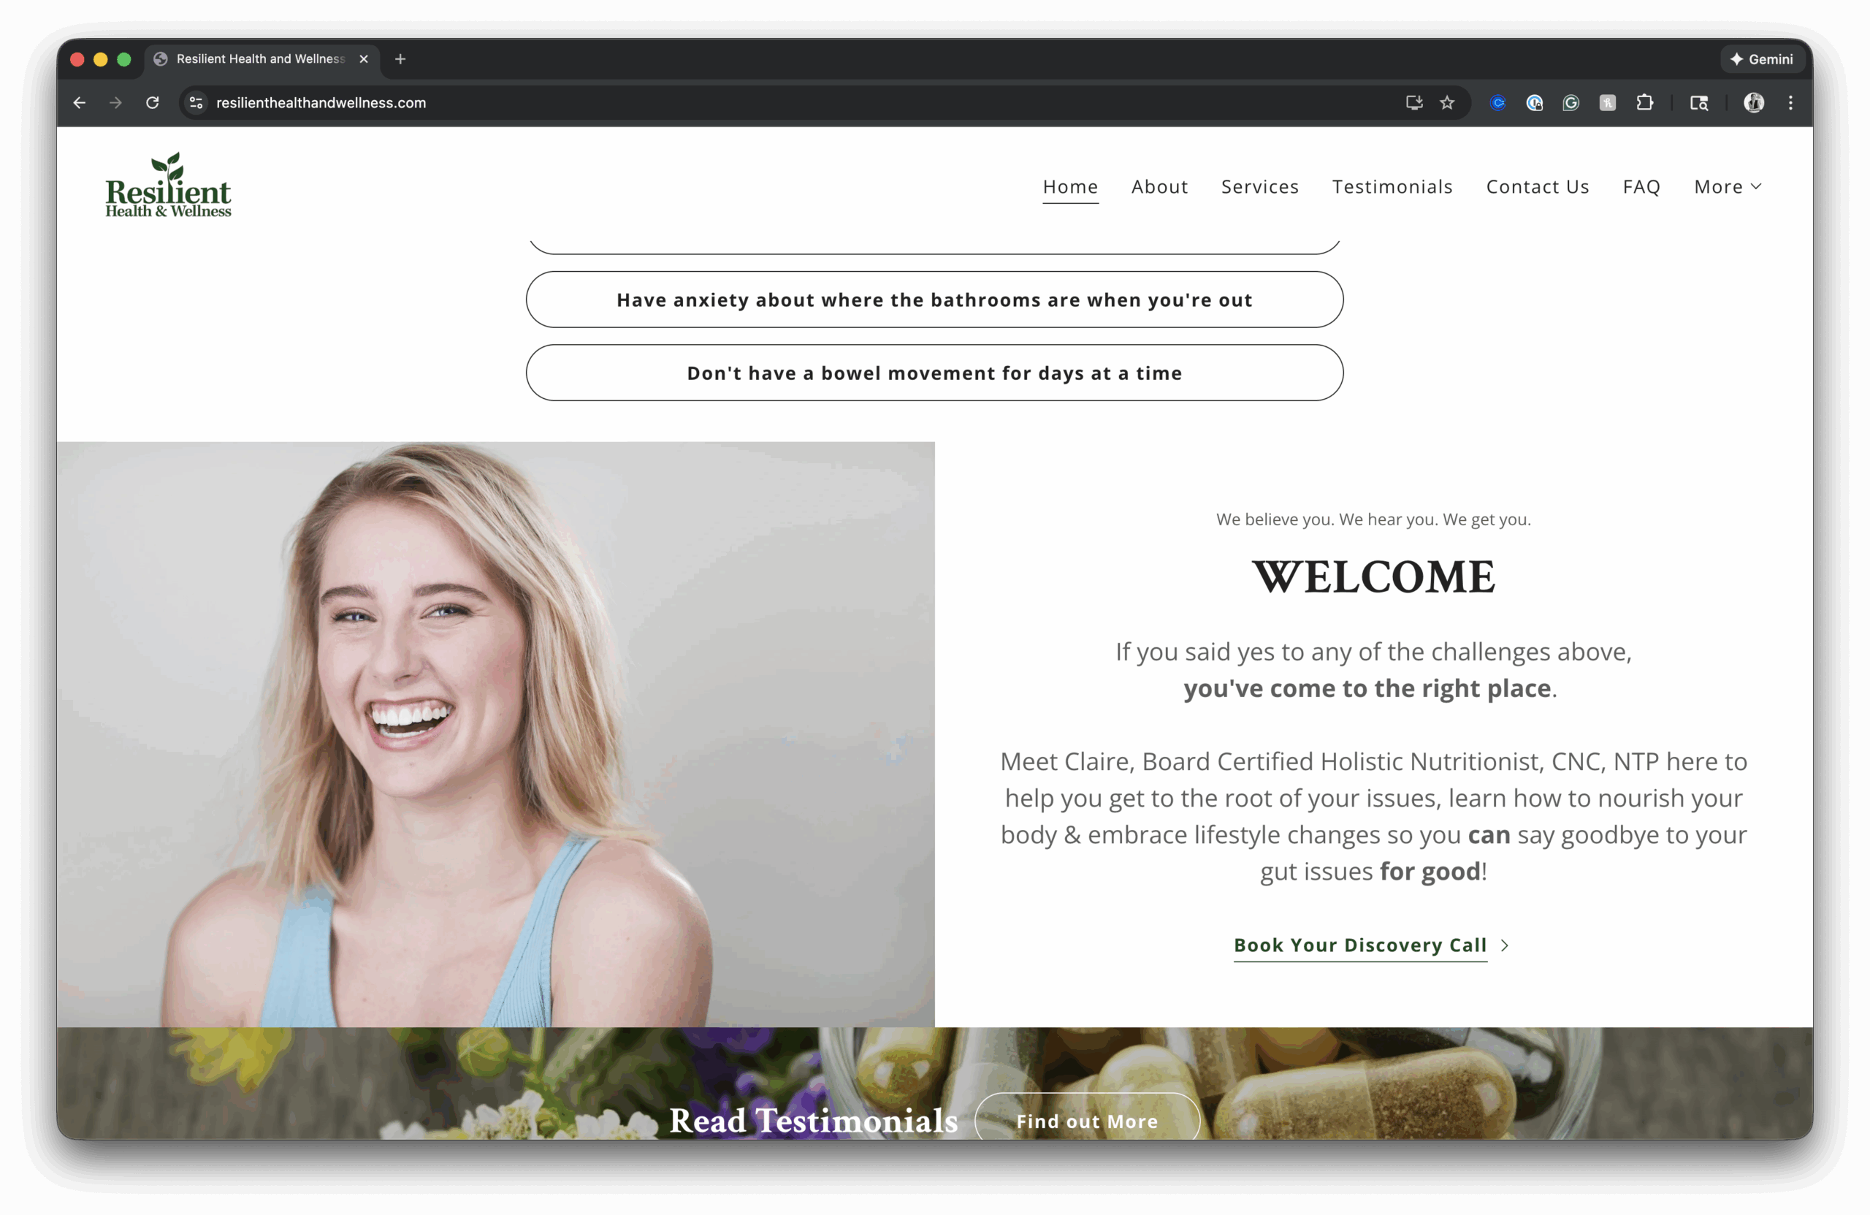Click inside the address bar URL field
The image size is (1870, 1215).
pyautogui.click(x=471, y=103)
